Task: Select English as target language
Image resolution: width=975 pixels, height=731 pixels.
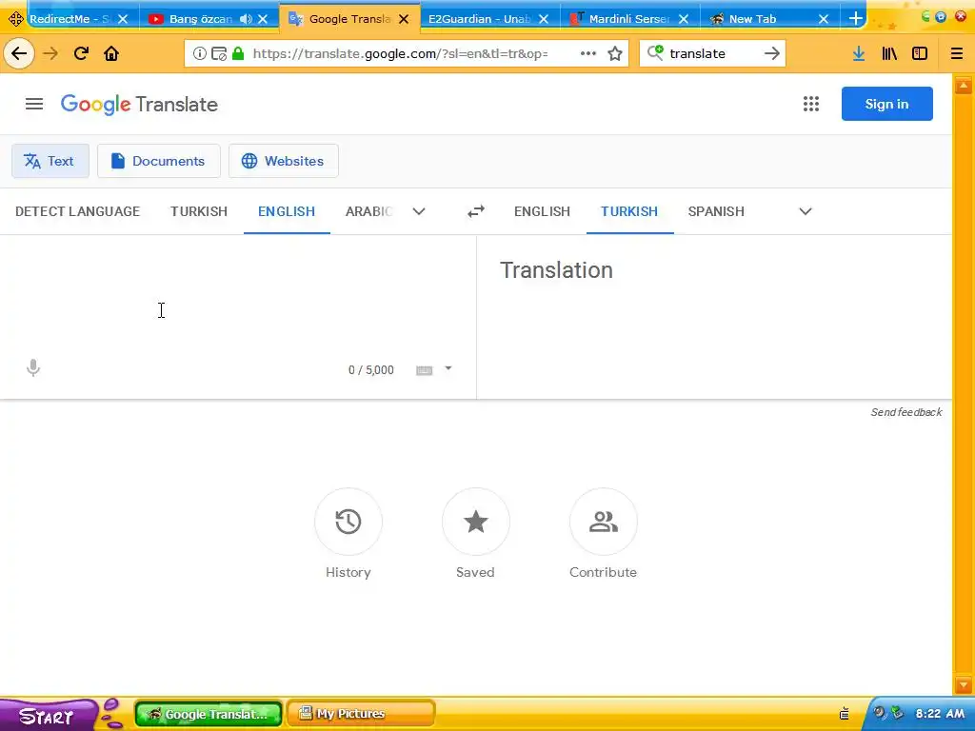Action: point(542,211)
